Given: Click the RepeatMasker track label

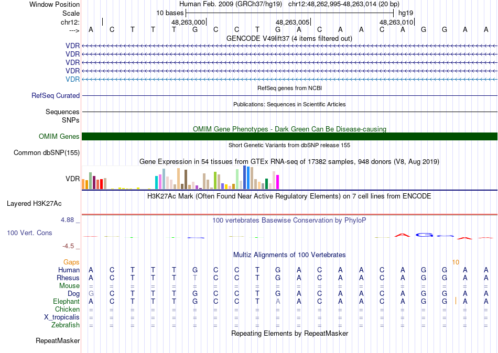Looking at the screenshot, I should 58,340.
